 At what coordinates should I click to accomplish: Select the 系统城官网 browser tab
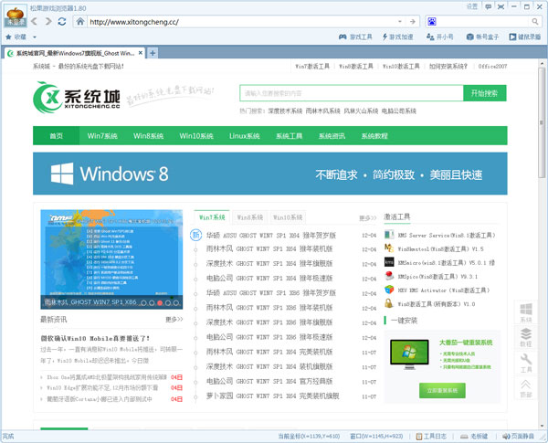tap(75, 53)
